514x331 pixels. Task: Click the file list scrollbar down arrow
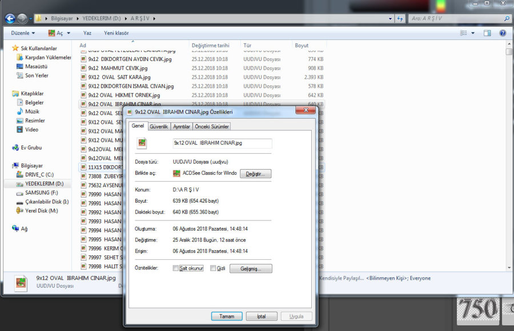509,268
